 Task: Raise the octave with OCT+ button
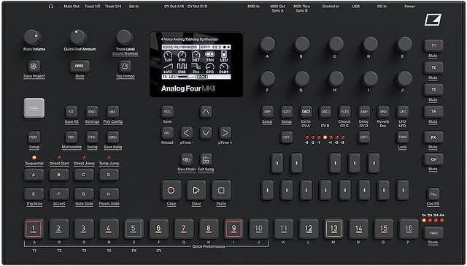(363, 137)
